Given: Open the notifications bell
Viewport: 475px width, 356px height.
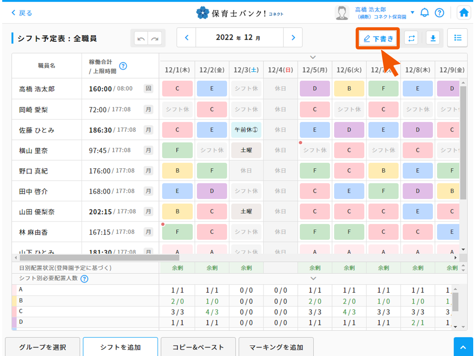Looking at the screenshot, I should pos(425,12).
